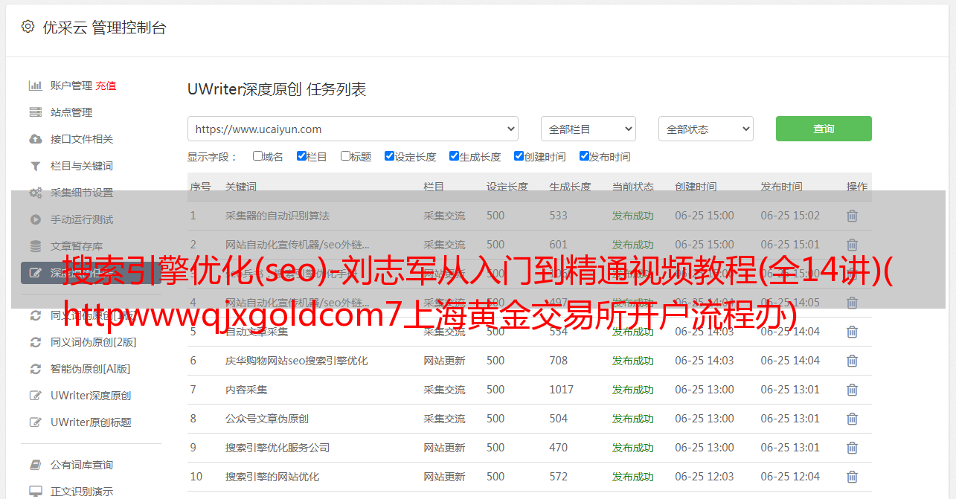Click the generated length value 708

tap(559, 361)
